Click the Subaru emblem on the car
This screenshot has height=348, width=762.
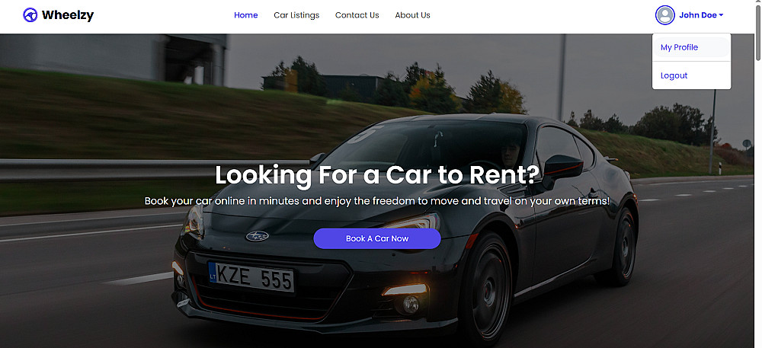coord(257,236)
